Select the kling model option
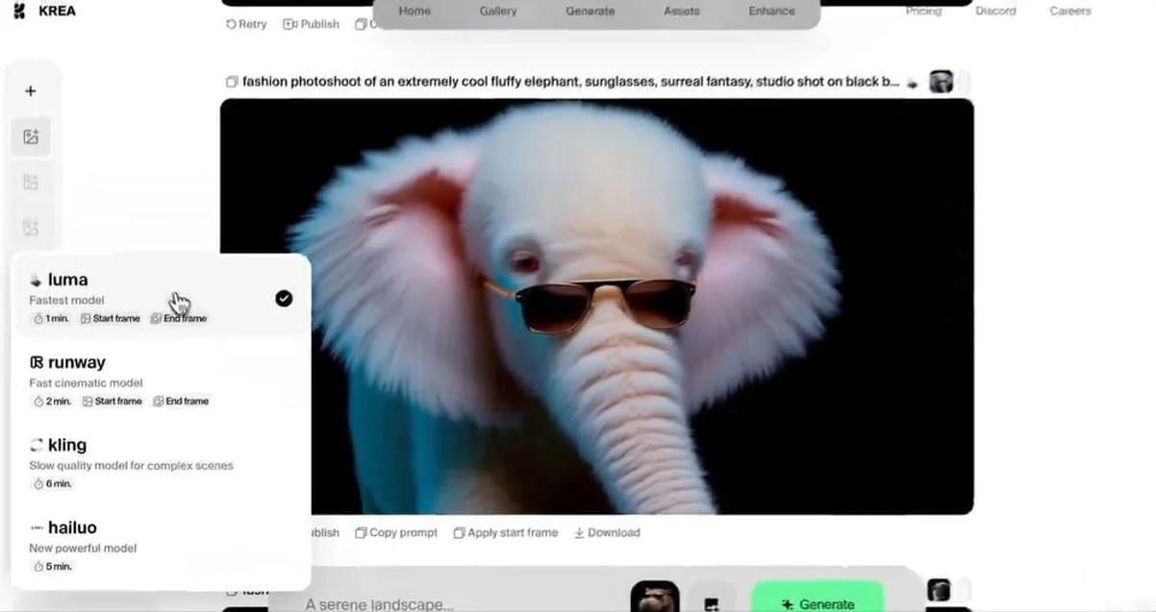Viewport: 1156px width, 612px height. coord(162,463)
